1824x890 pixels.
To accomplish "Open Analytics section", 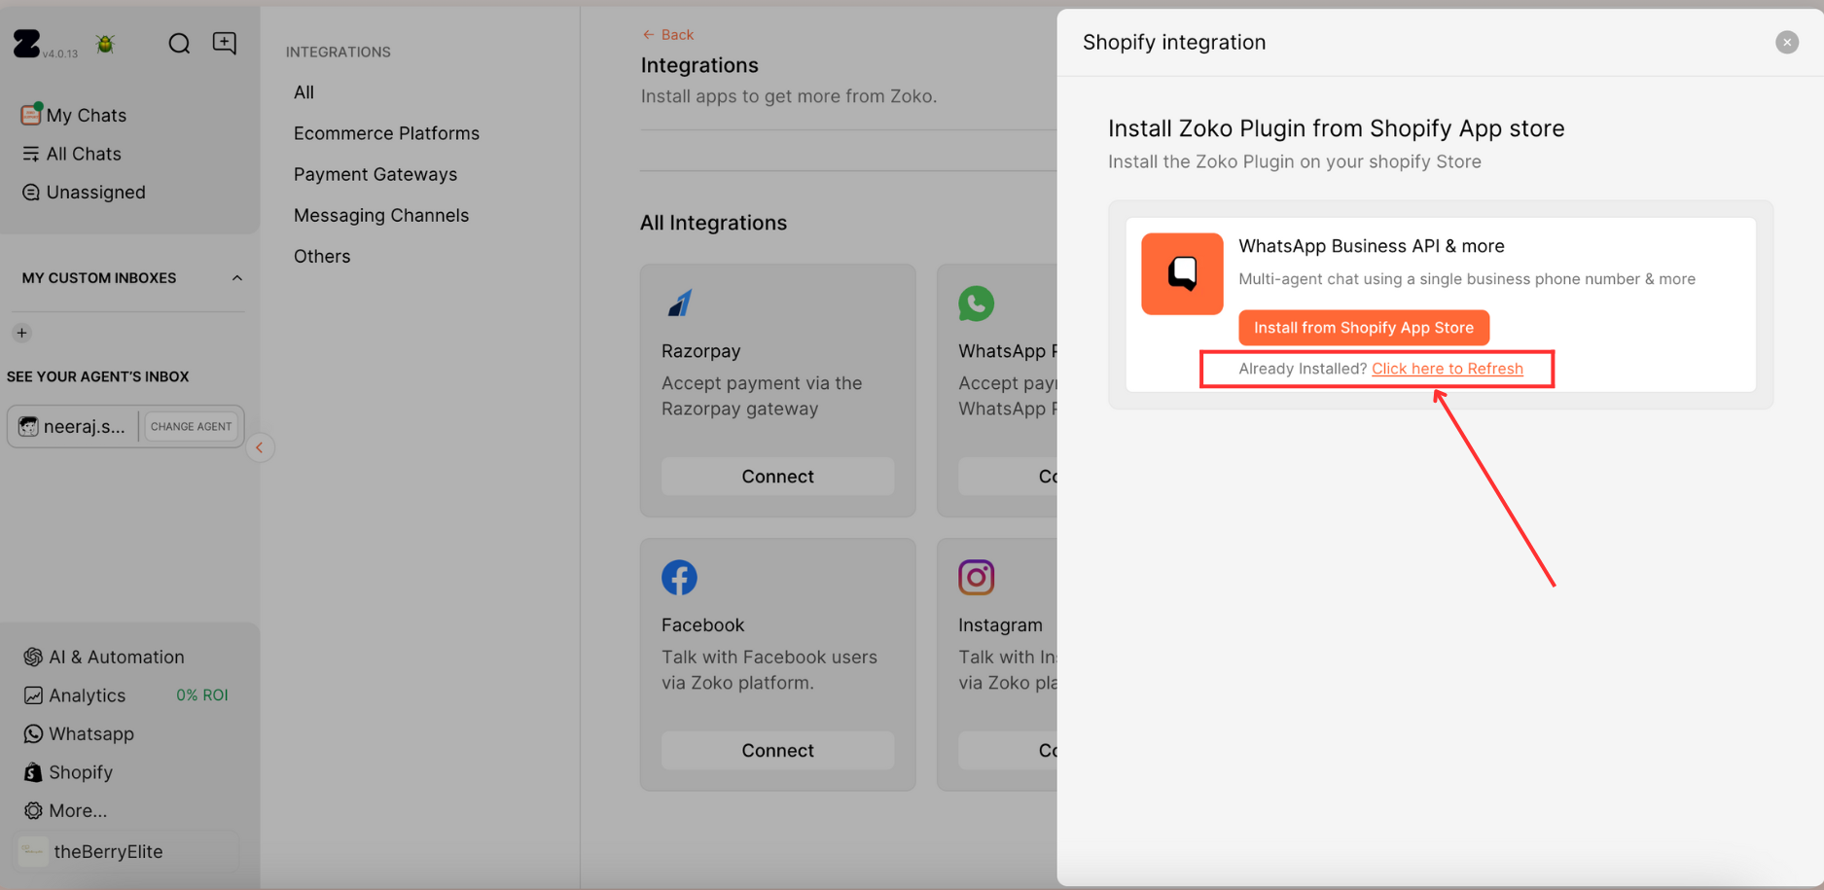I will (x=75, y=695).
